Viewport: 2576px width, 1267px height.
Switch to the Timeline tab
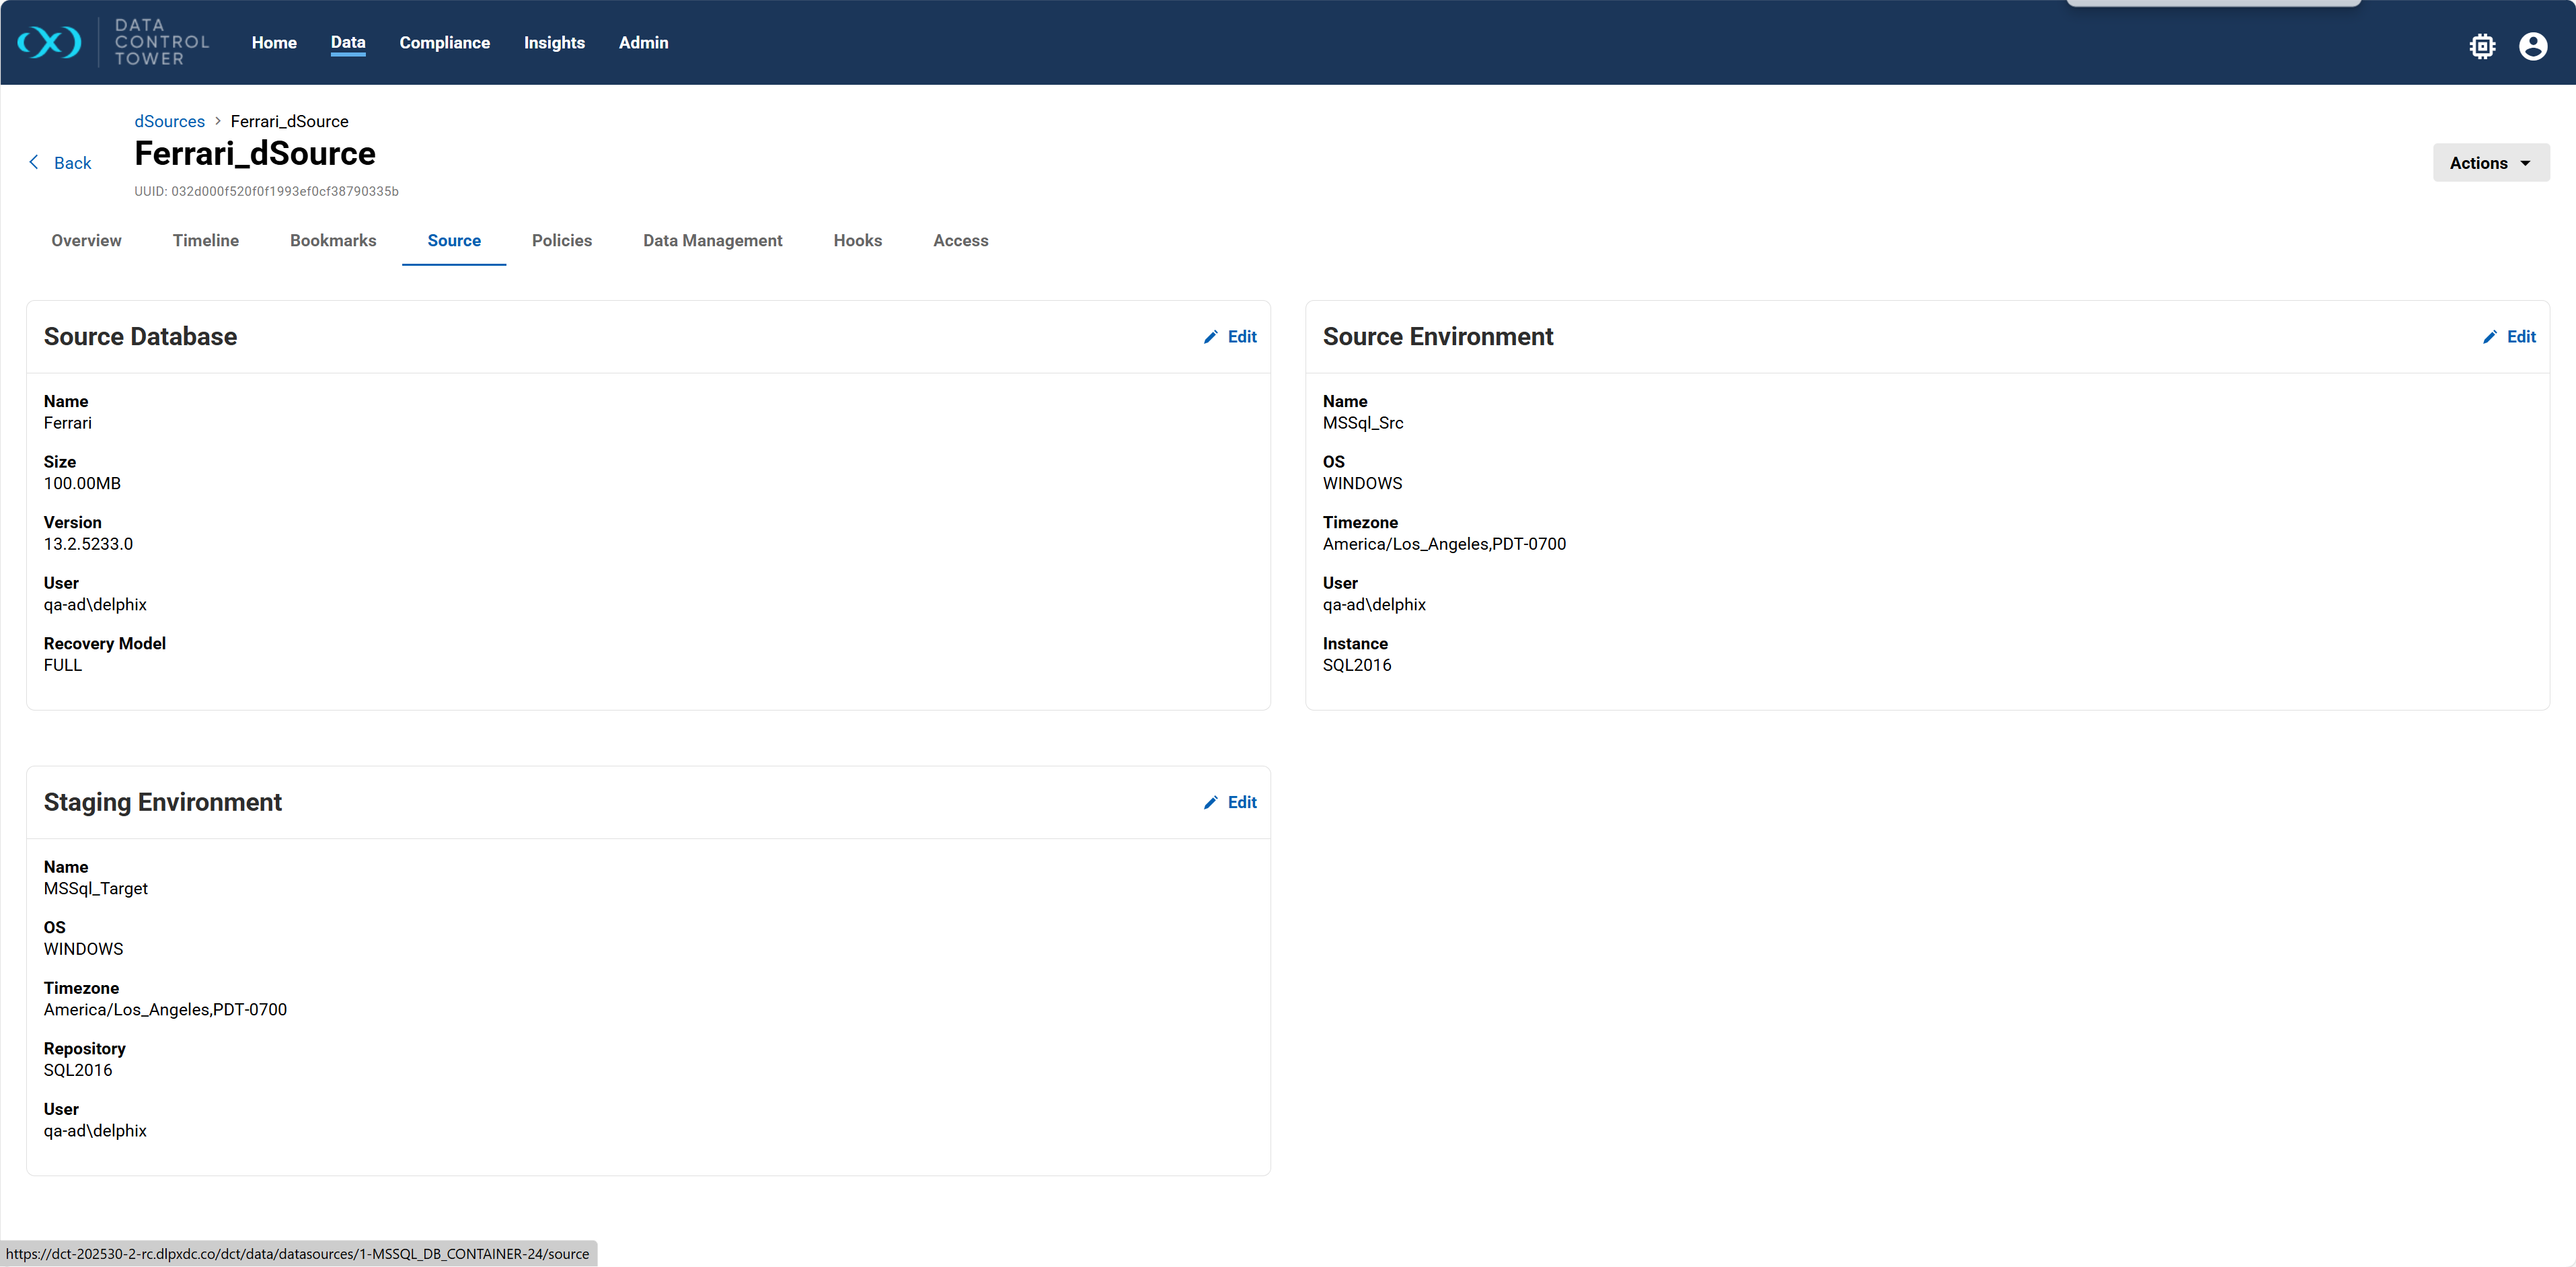pos(205,240)
